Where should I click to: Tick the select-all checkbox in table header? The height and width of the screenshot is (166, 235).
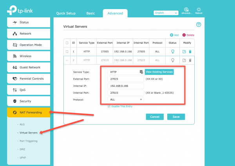pos(67,43)
